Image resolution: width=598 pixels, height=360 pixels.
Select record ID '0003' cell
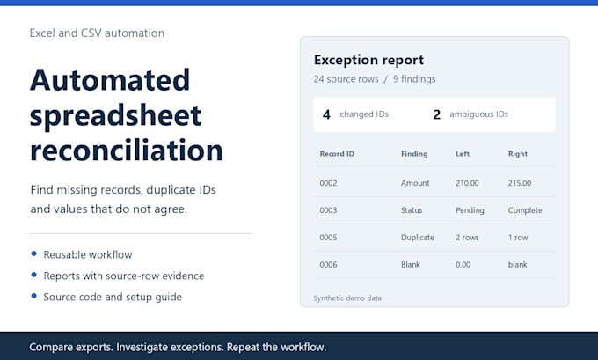[x=328, y=210]
